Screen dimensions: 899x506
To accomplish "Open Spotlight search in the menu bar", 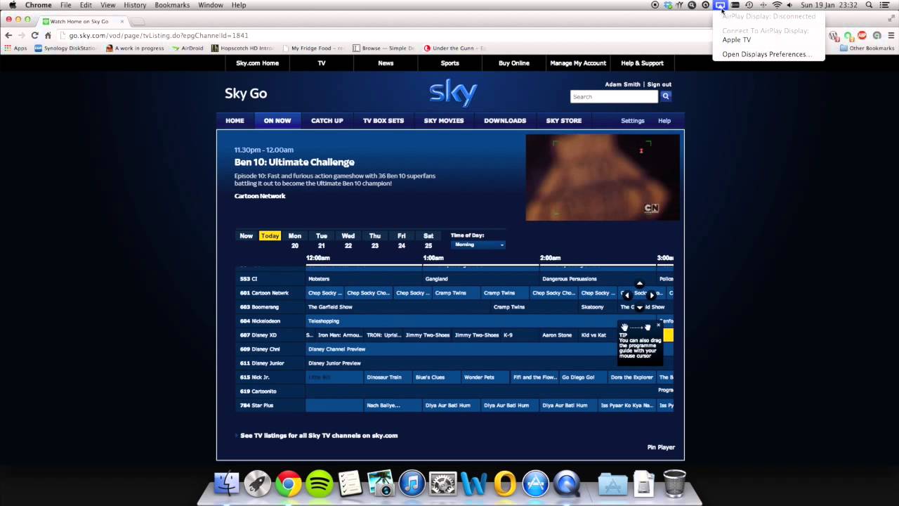I will pyautogui.click(x=869, y=5).
